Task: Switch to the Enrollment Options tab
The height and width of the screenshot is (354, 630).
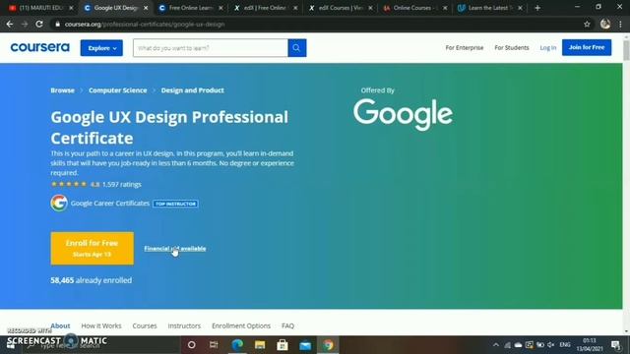Action: point(241,325)
